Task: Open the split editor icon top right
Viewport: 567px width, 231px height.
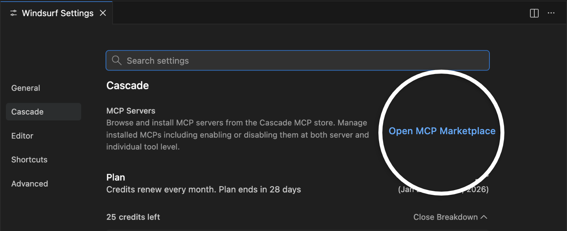Action: tap(534, 13)
